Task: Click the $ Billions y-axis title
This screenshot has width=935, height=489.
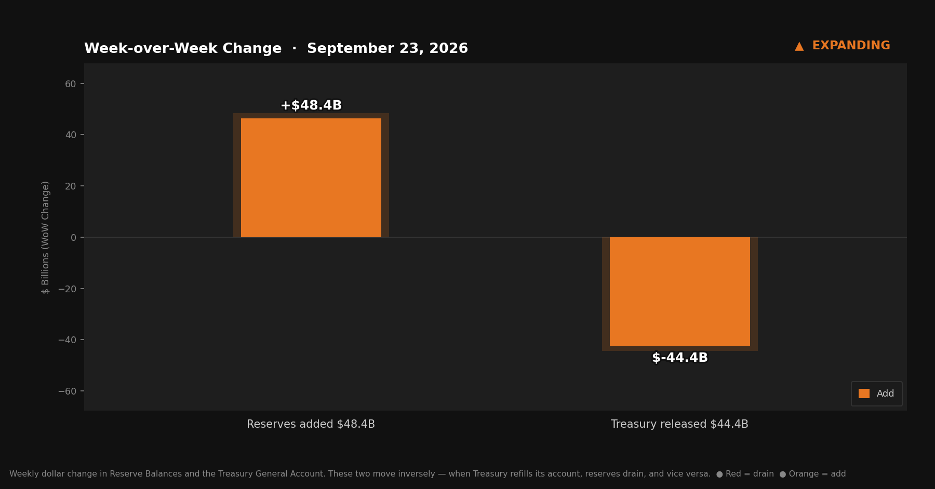Action: (46, 237)
